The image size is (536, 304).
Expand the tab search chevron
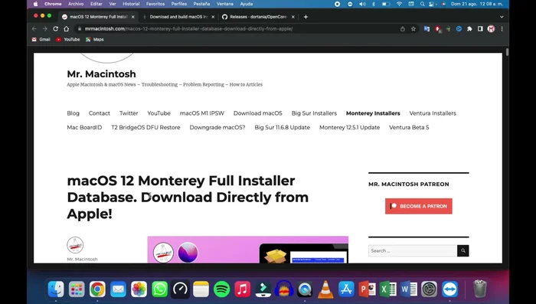[502, 17]
